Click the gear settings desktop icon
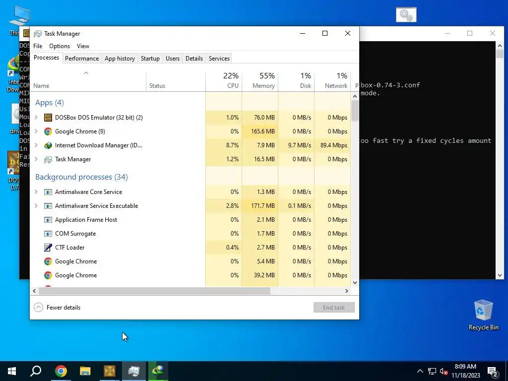The image size is (508, 381). (x=406, y=15)
